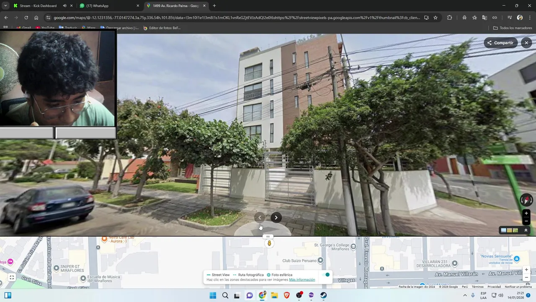Expand the mini map to fullscreen

pos(12,277)
